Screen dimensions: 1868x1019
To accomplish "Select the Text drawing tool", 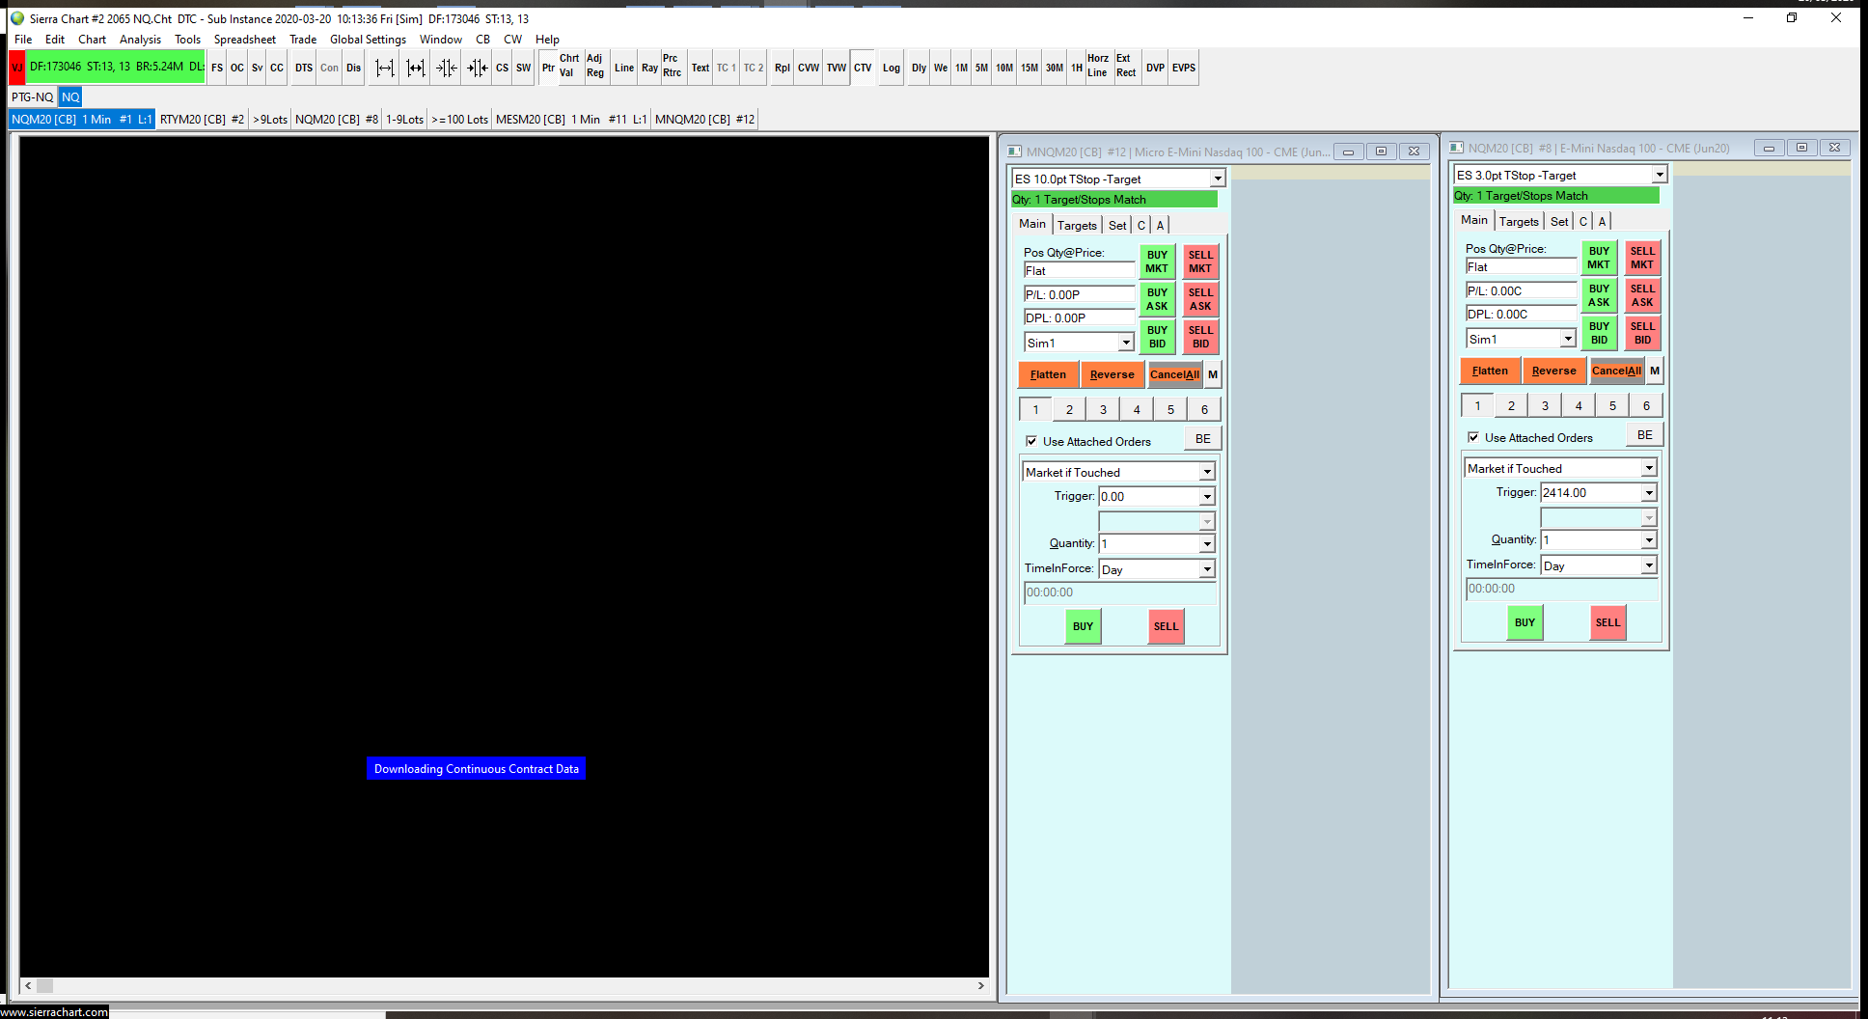I will (700, 68).
